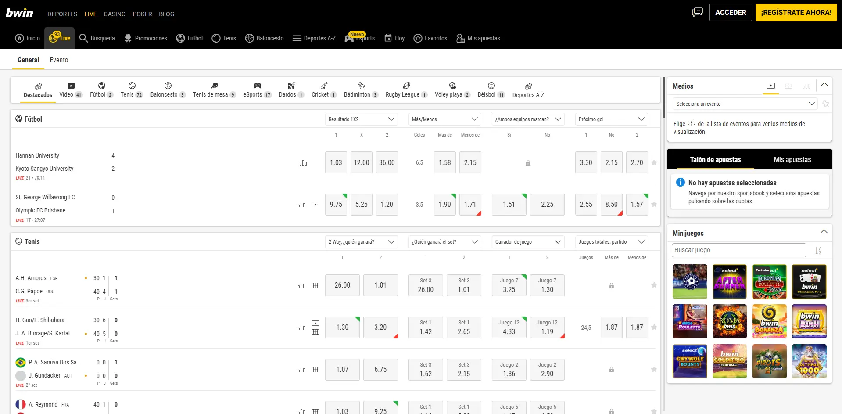Select the Favoritos star icon in navigation
The height and width of the screenshot is (414, 842).
[418, 38]
